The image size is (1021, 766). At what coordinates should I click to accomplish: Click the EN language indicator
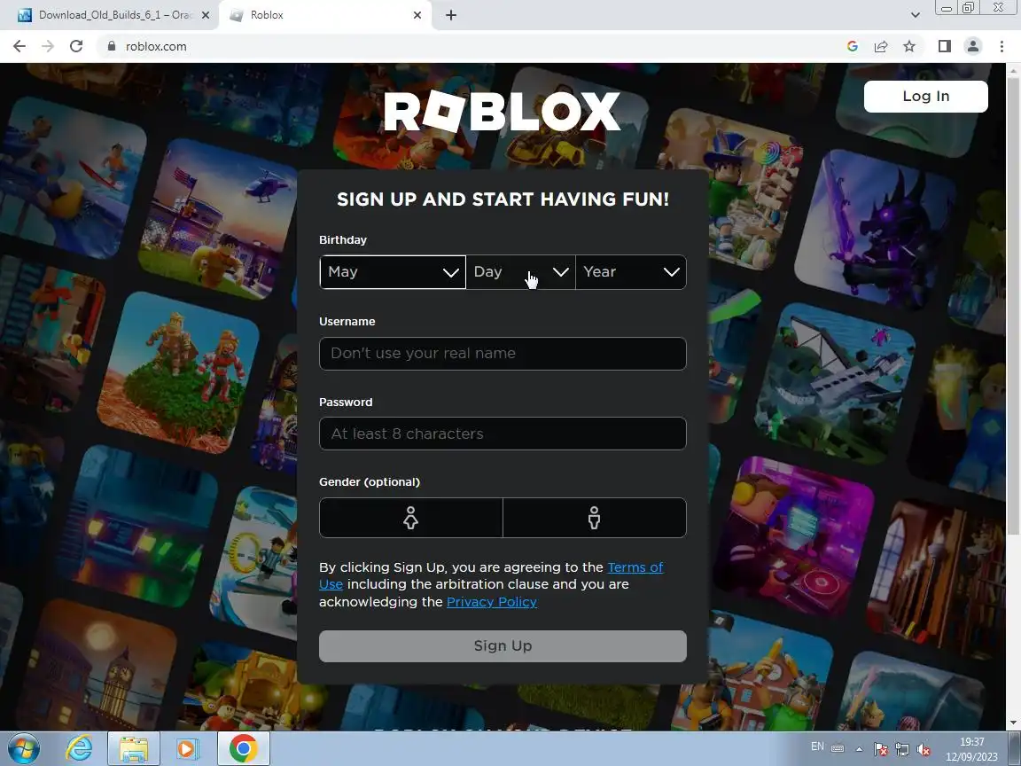pos(818,746)
